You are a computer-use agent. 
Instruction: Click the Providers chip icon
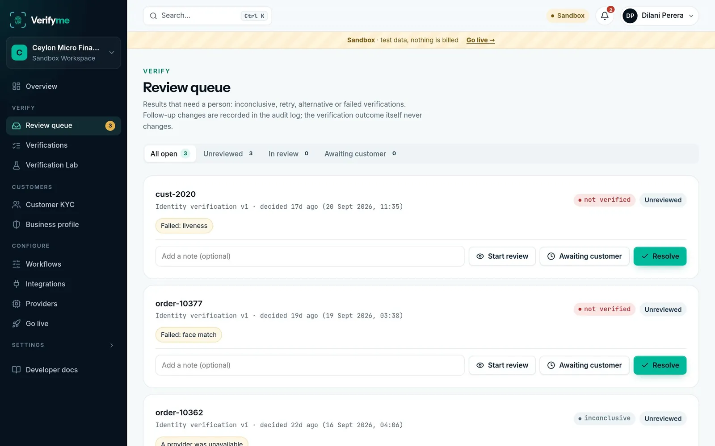(17, 304)
